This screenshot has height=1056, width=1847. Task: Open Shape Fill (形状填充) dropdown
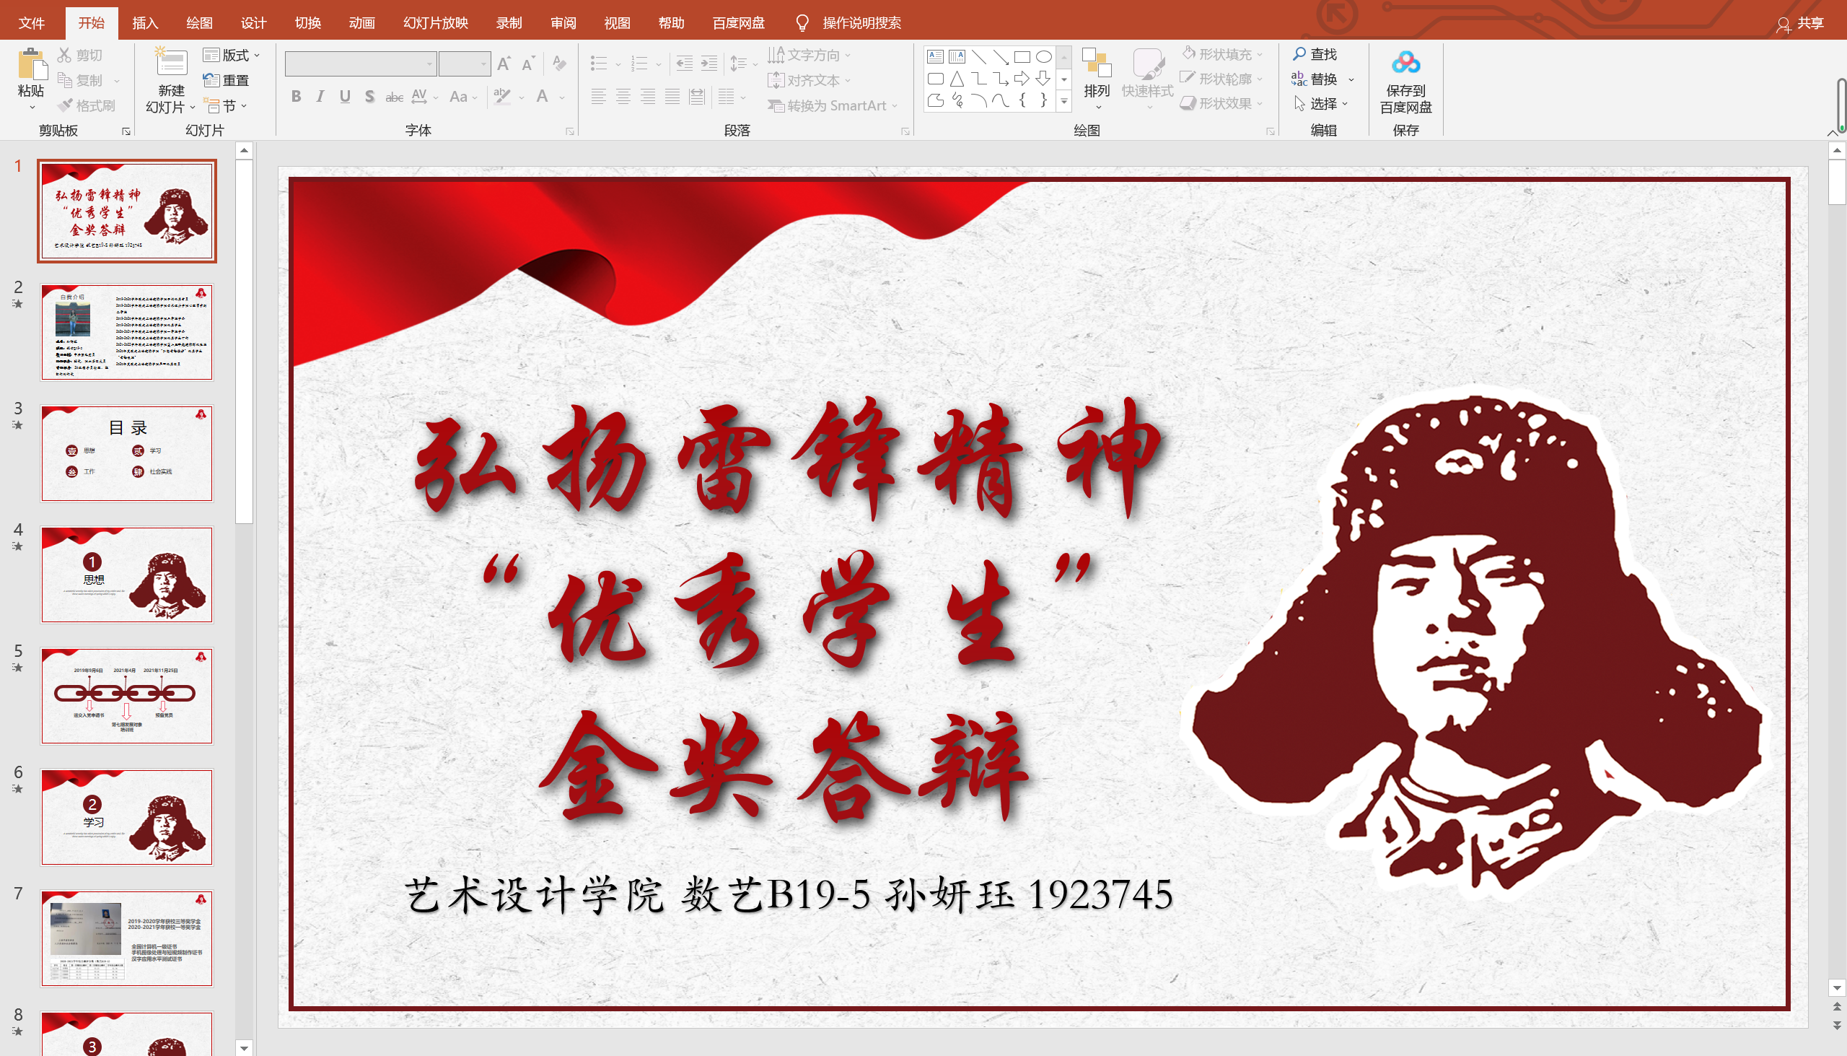pos(1223,54)
